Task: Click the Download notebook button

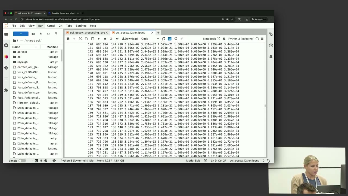Action: click(x=130, y=39)
